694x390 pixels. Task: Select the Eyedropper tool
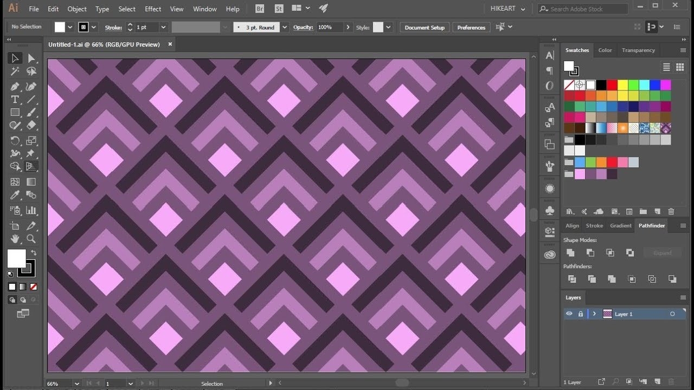(15, 195)
